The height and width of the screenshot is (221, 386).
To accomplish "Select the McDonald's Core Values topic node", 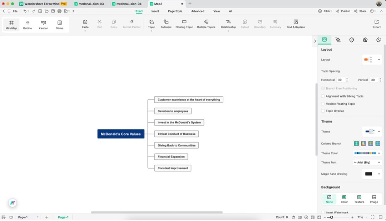I will pyautogui.click(x=121, y=134).
